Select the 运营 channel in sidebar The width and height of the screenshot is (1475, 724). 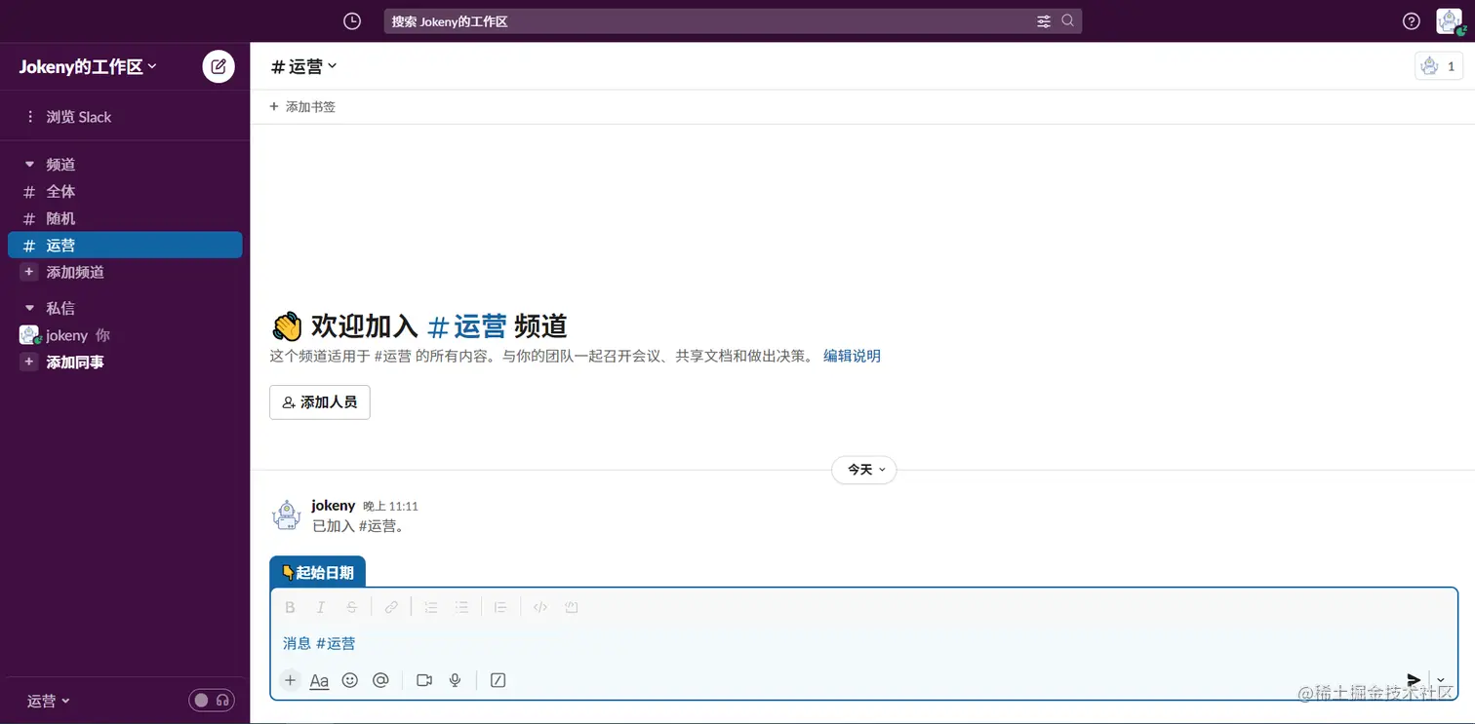pos(125,246)
